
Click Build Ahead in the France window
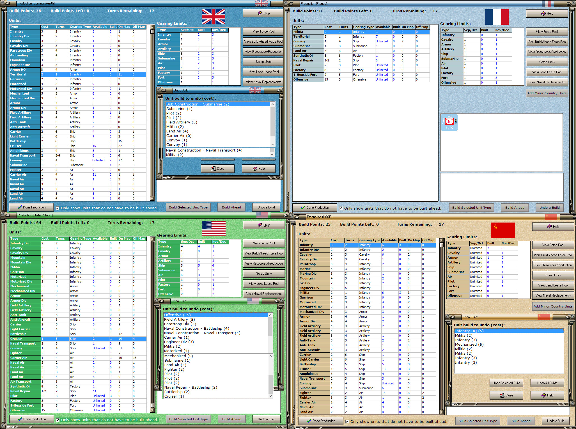click(x=515, y=208)
